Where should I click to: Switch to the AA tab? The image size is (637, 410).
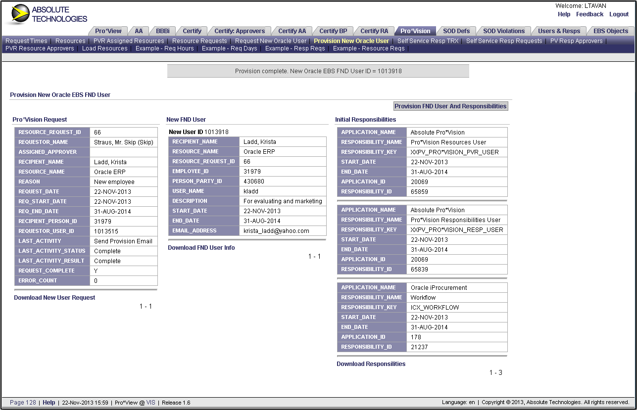click(139, 31)
